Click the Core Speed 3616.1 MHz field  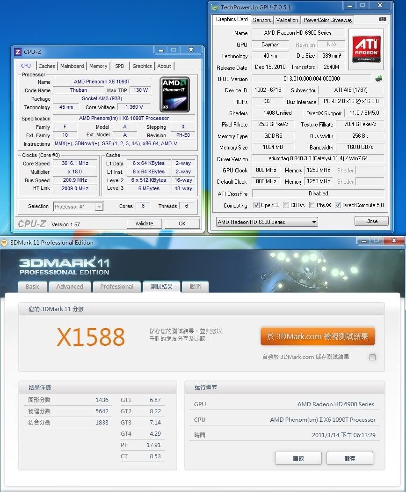point(75,163)
